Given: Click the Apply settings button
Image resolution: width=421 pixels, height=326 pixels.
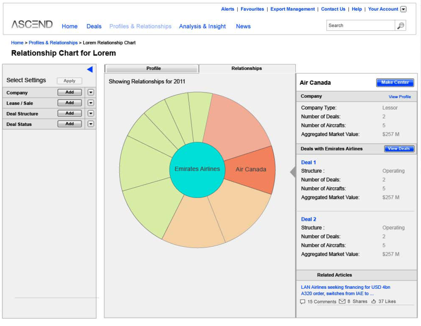Looking at the screenshot, I should pos(70,81).
